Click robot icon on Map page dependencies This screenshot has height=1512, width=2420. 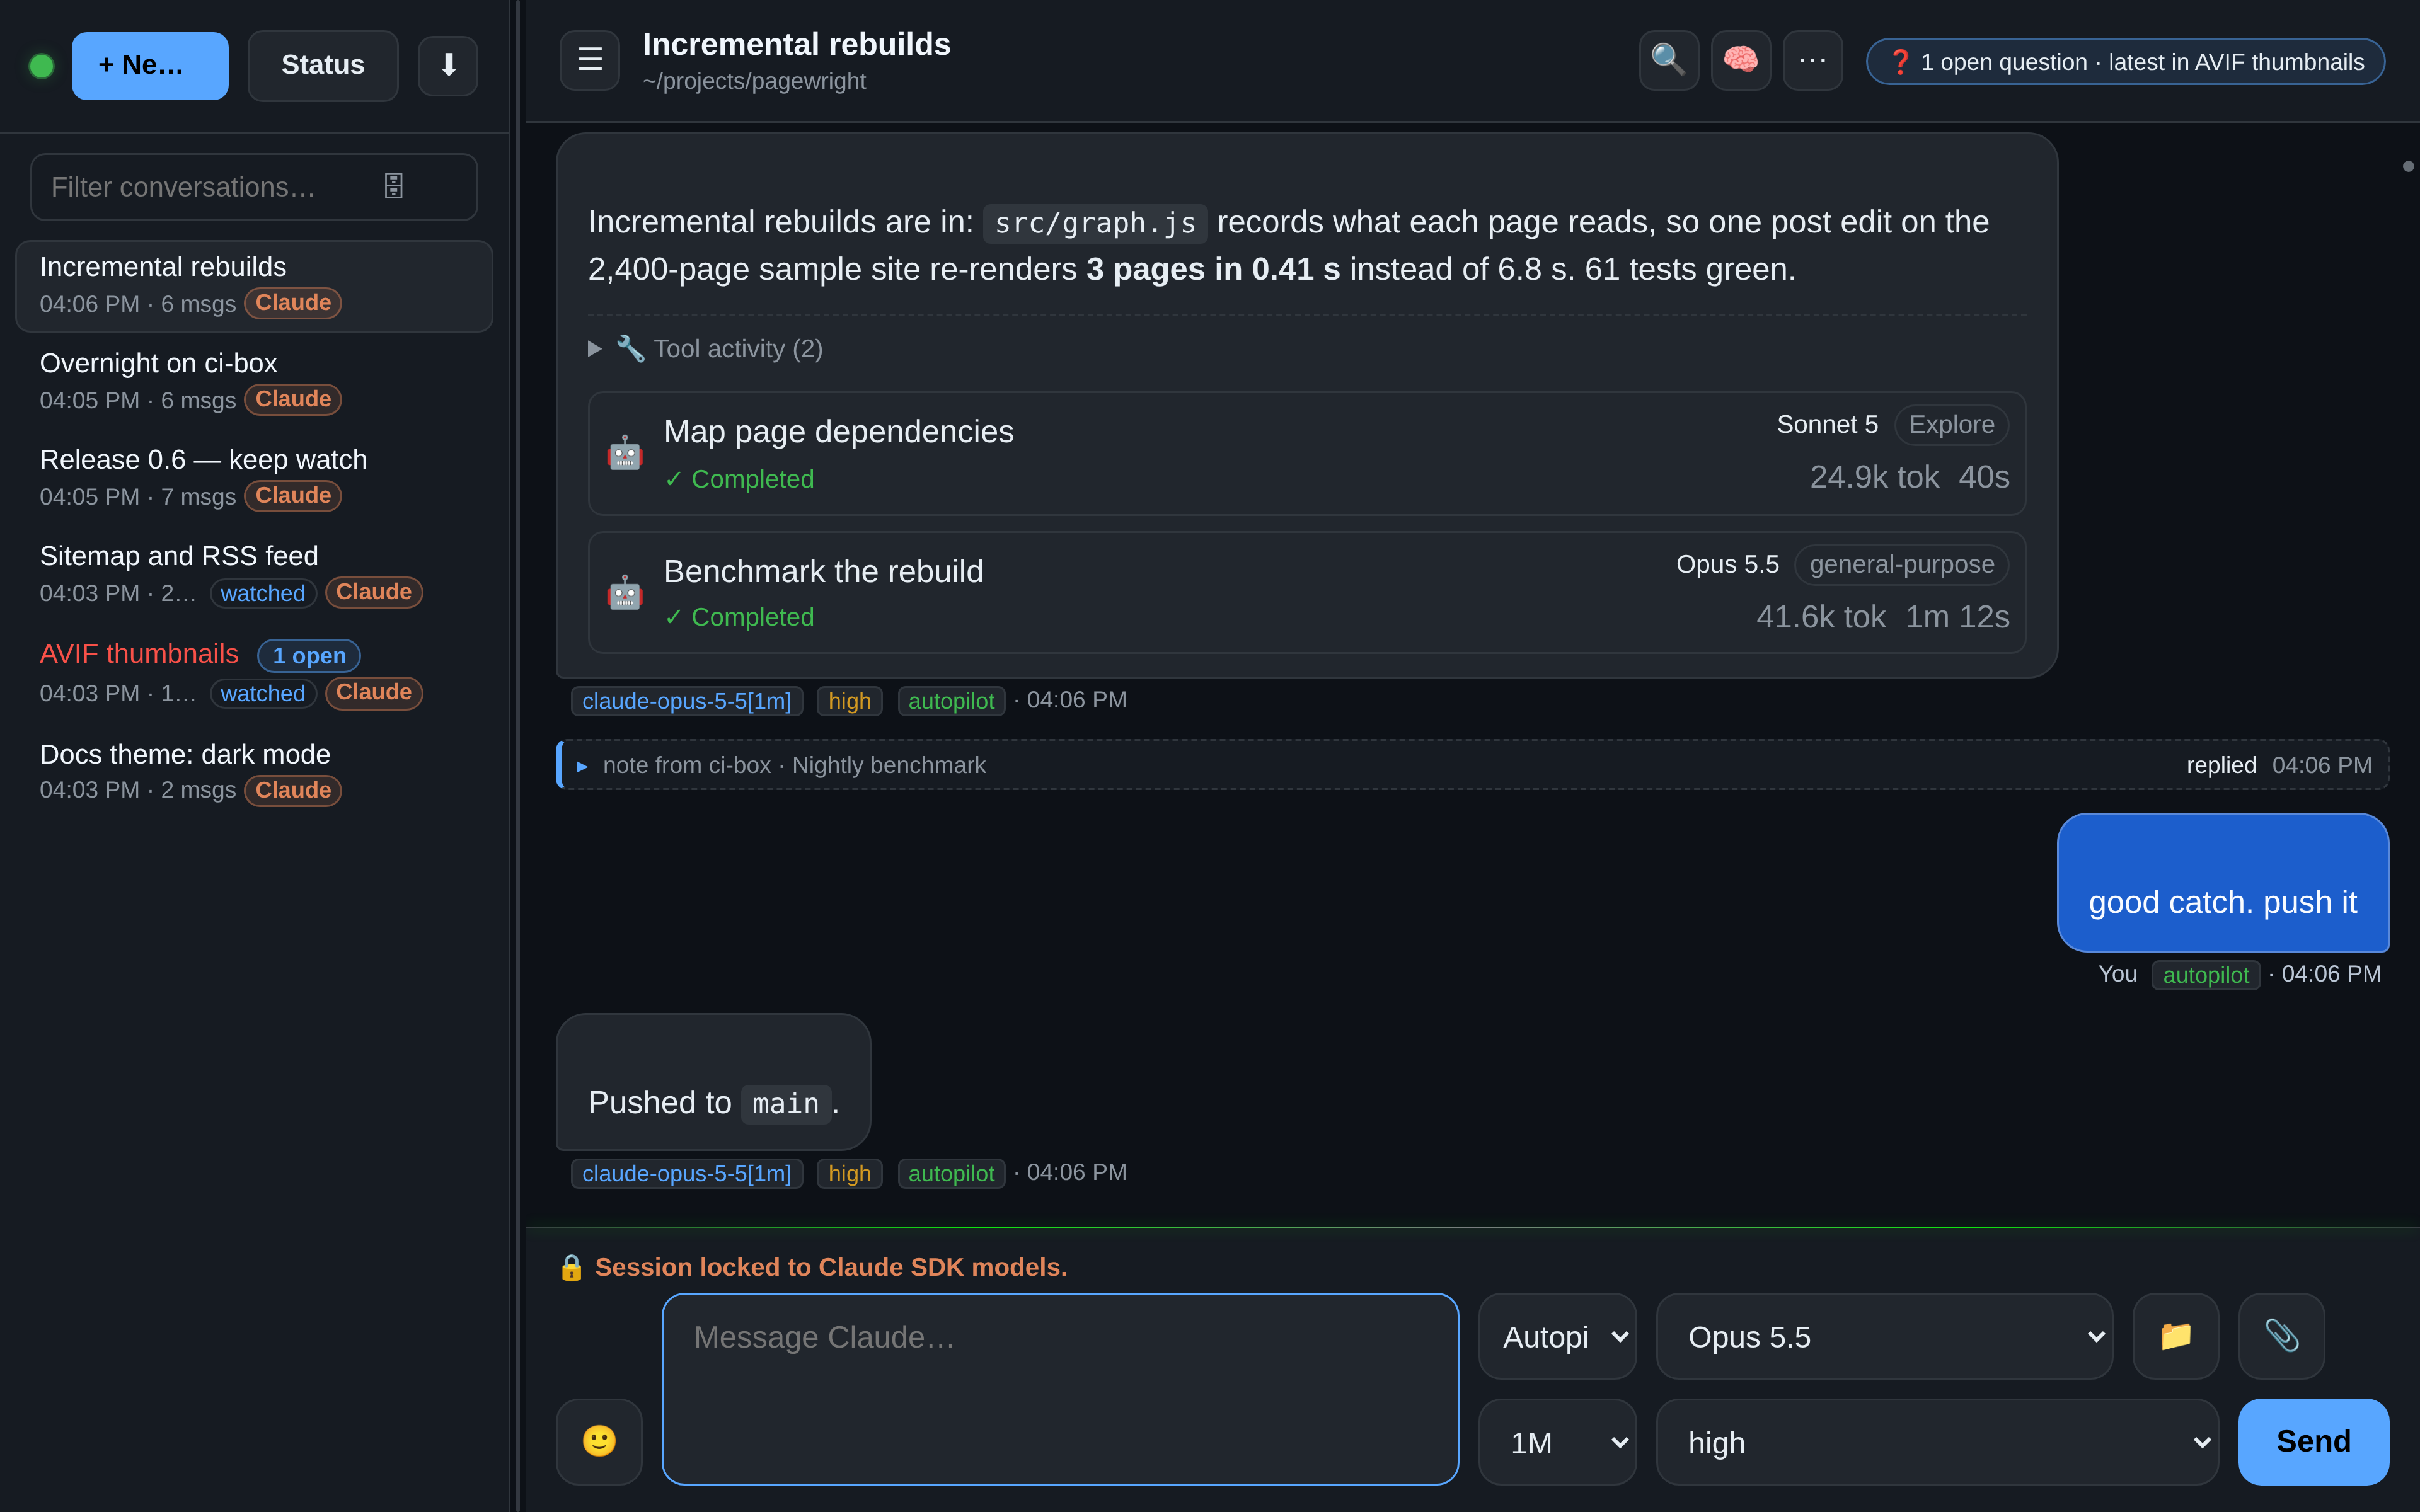(625, 454)
